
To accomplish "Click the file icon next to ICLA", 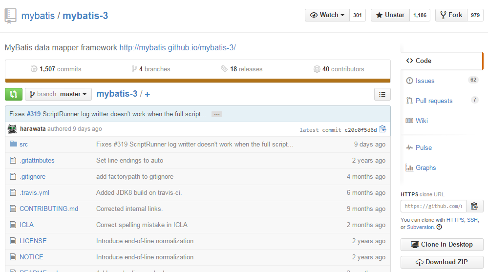I will [x=13, y=225].
